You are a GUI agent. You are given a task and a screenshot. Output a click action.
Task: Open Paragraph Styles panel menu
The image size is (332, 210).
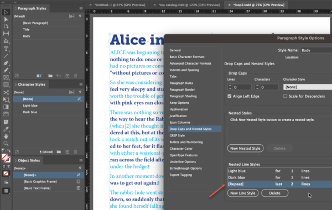pyautogui.click(x=81, y=8)
